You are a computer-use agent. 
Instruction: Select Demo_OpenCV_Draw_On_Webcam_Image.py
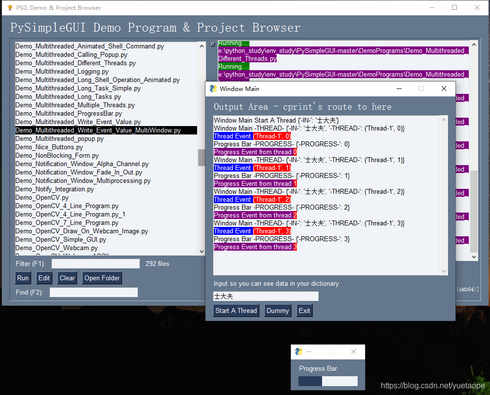pos(106,232)
